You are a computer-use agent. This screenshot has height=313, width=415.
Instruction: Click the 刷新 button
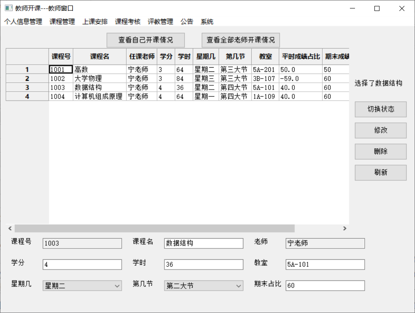coord(381,173)
